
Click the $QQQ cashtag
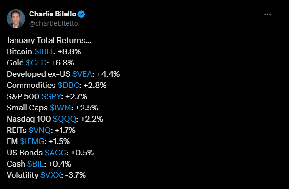click(x=65, y=119)
